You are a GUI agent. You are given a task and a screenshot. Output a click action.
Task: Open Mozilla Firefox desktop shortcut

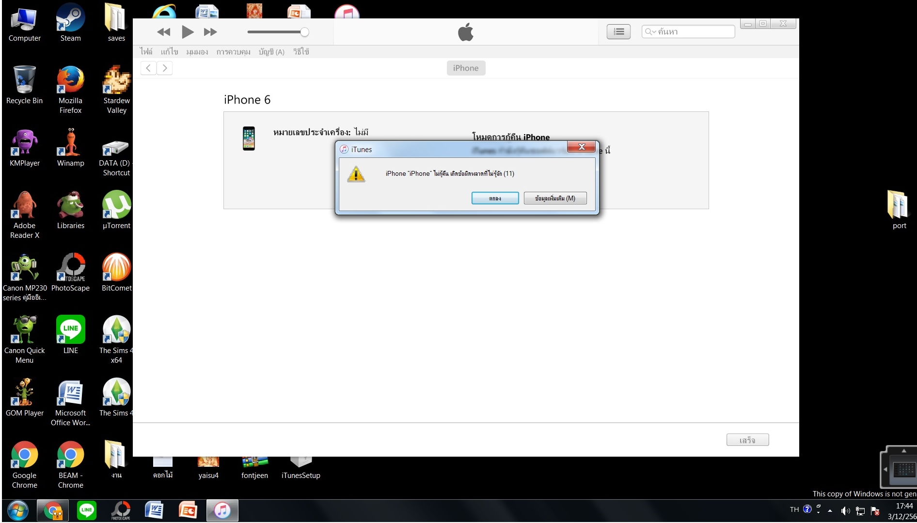click(70, 91)
